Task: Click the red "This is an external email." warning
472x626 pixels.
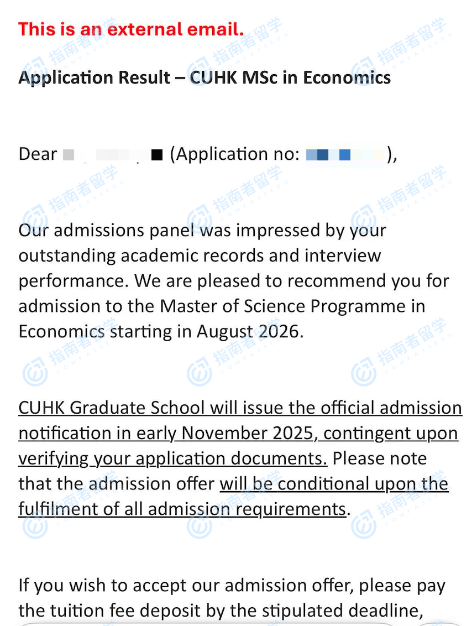Action: [131, 29]
